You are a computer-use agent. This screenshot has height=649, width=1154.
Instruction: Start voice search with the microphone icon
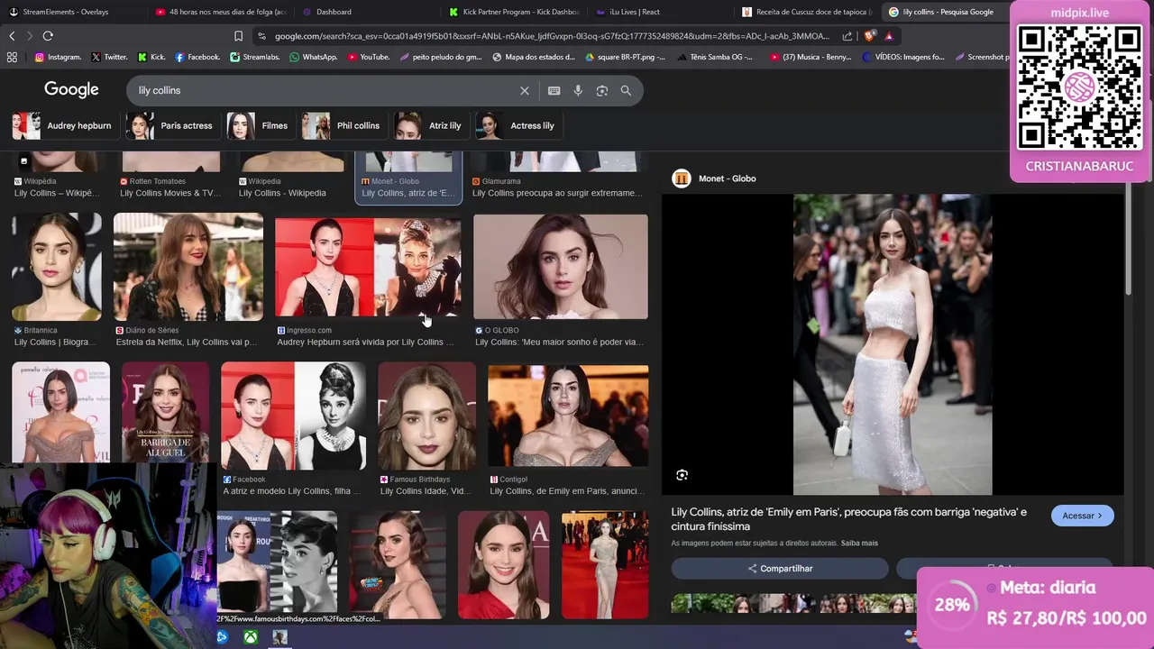(578, 90)
